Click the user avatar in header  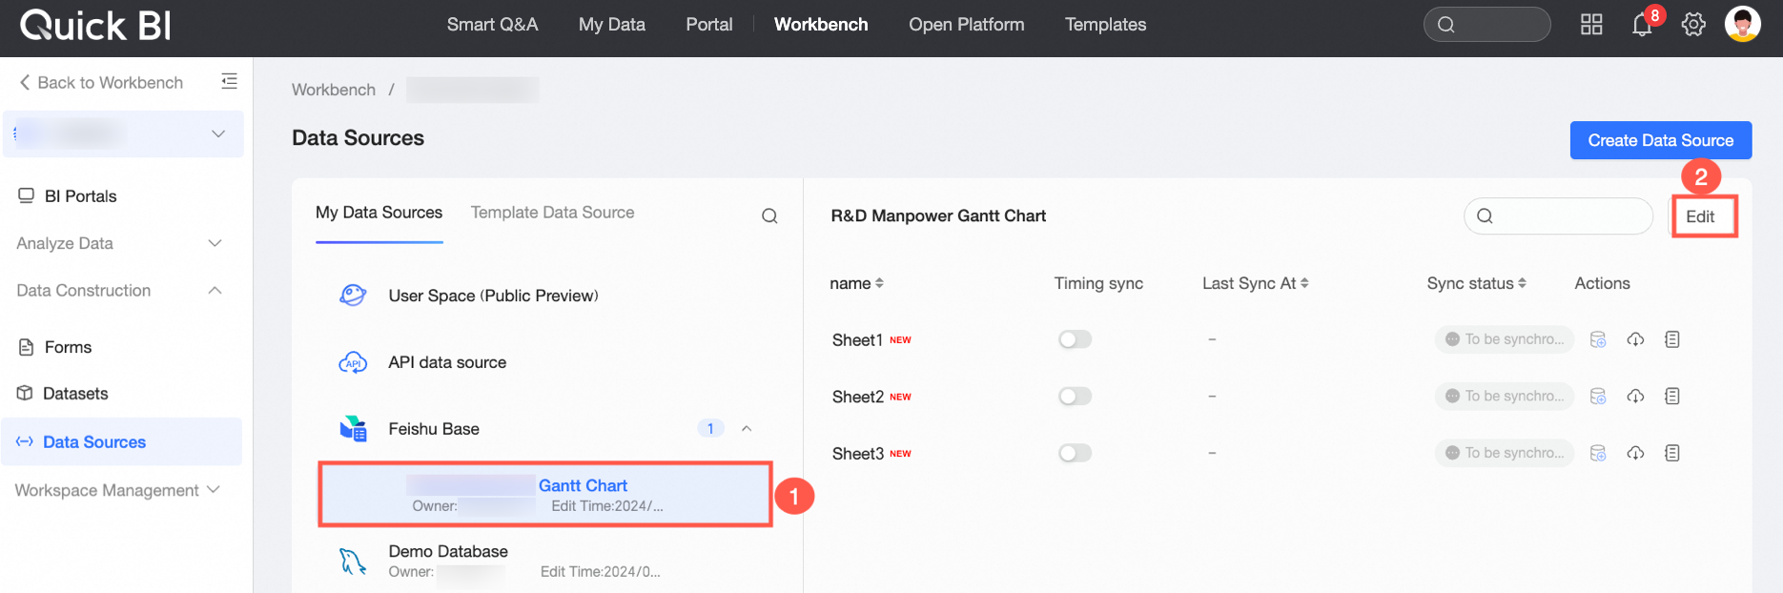pyautogui.click(x=1743, y=24)
